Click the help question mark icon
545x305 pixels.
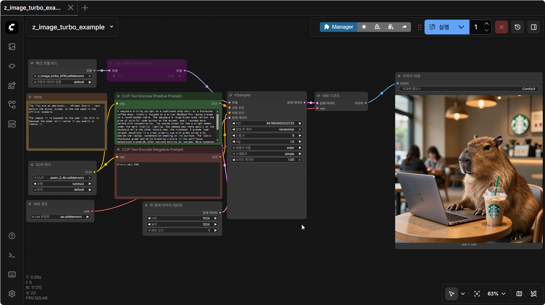click(x=12, y=236)
